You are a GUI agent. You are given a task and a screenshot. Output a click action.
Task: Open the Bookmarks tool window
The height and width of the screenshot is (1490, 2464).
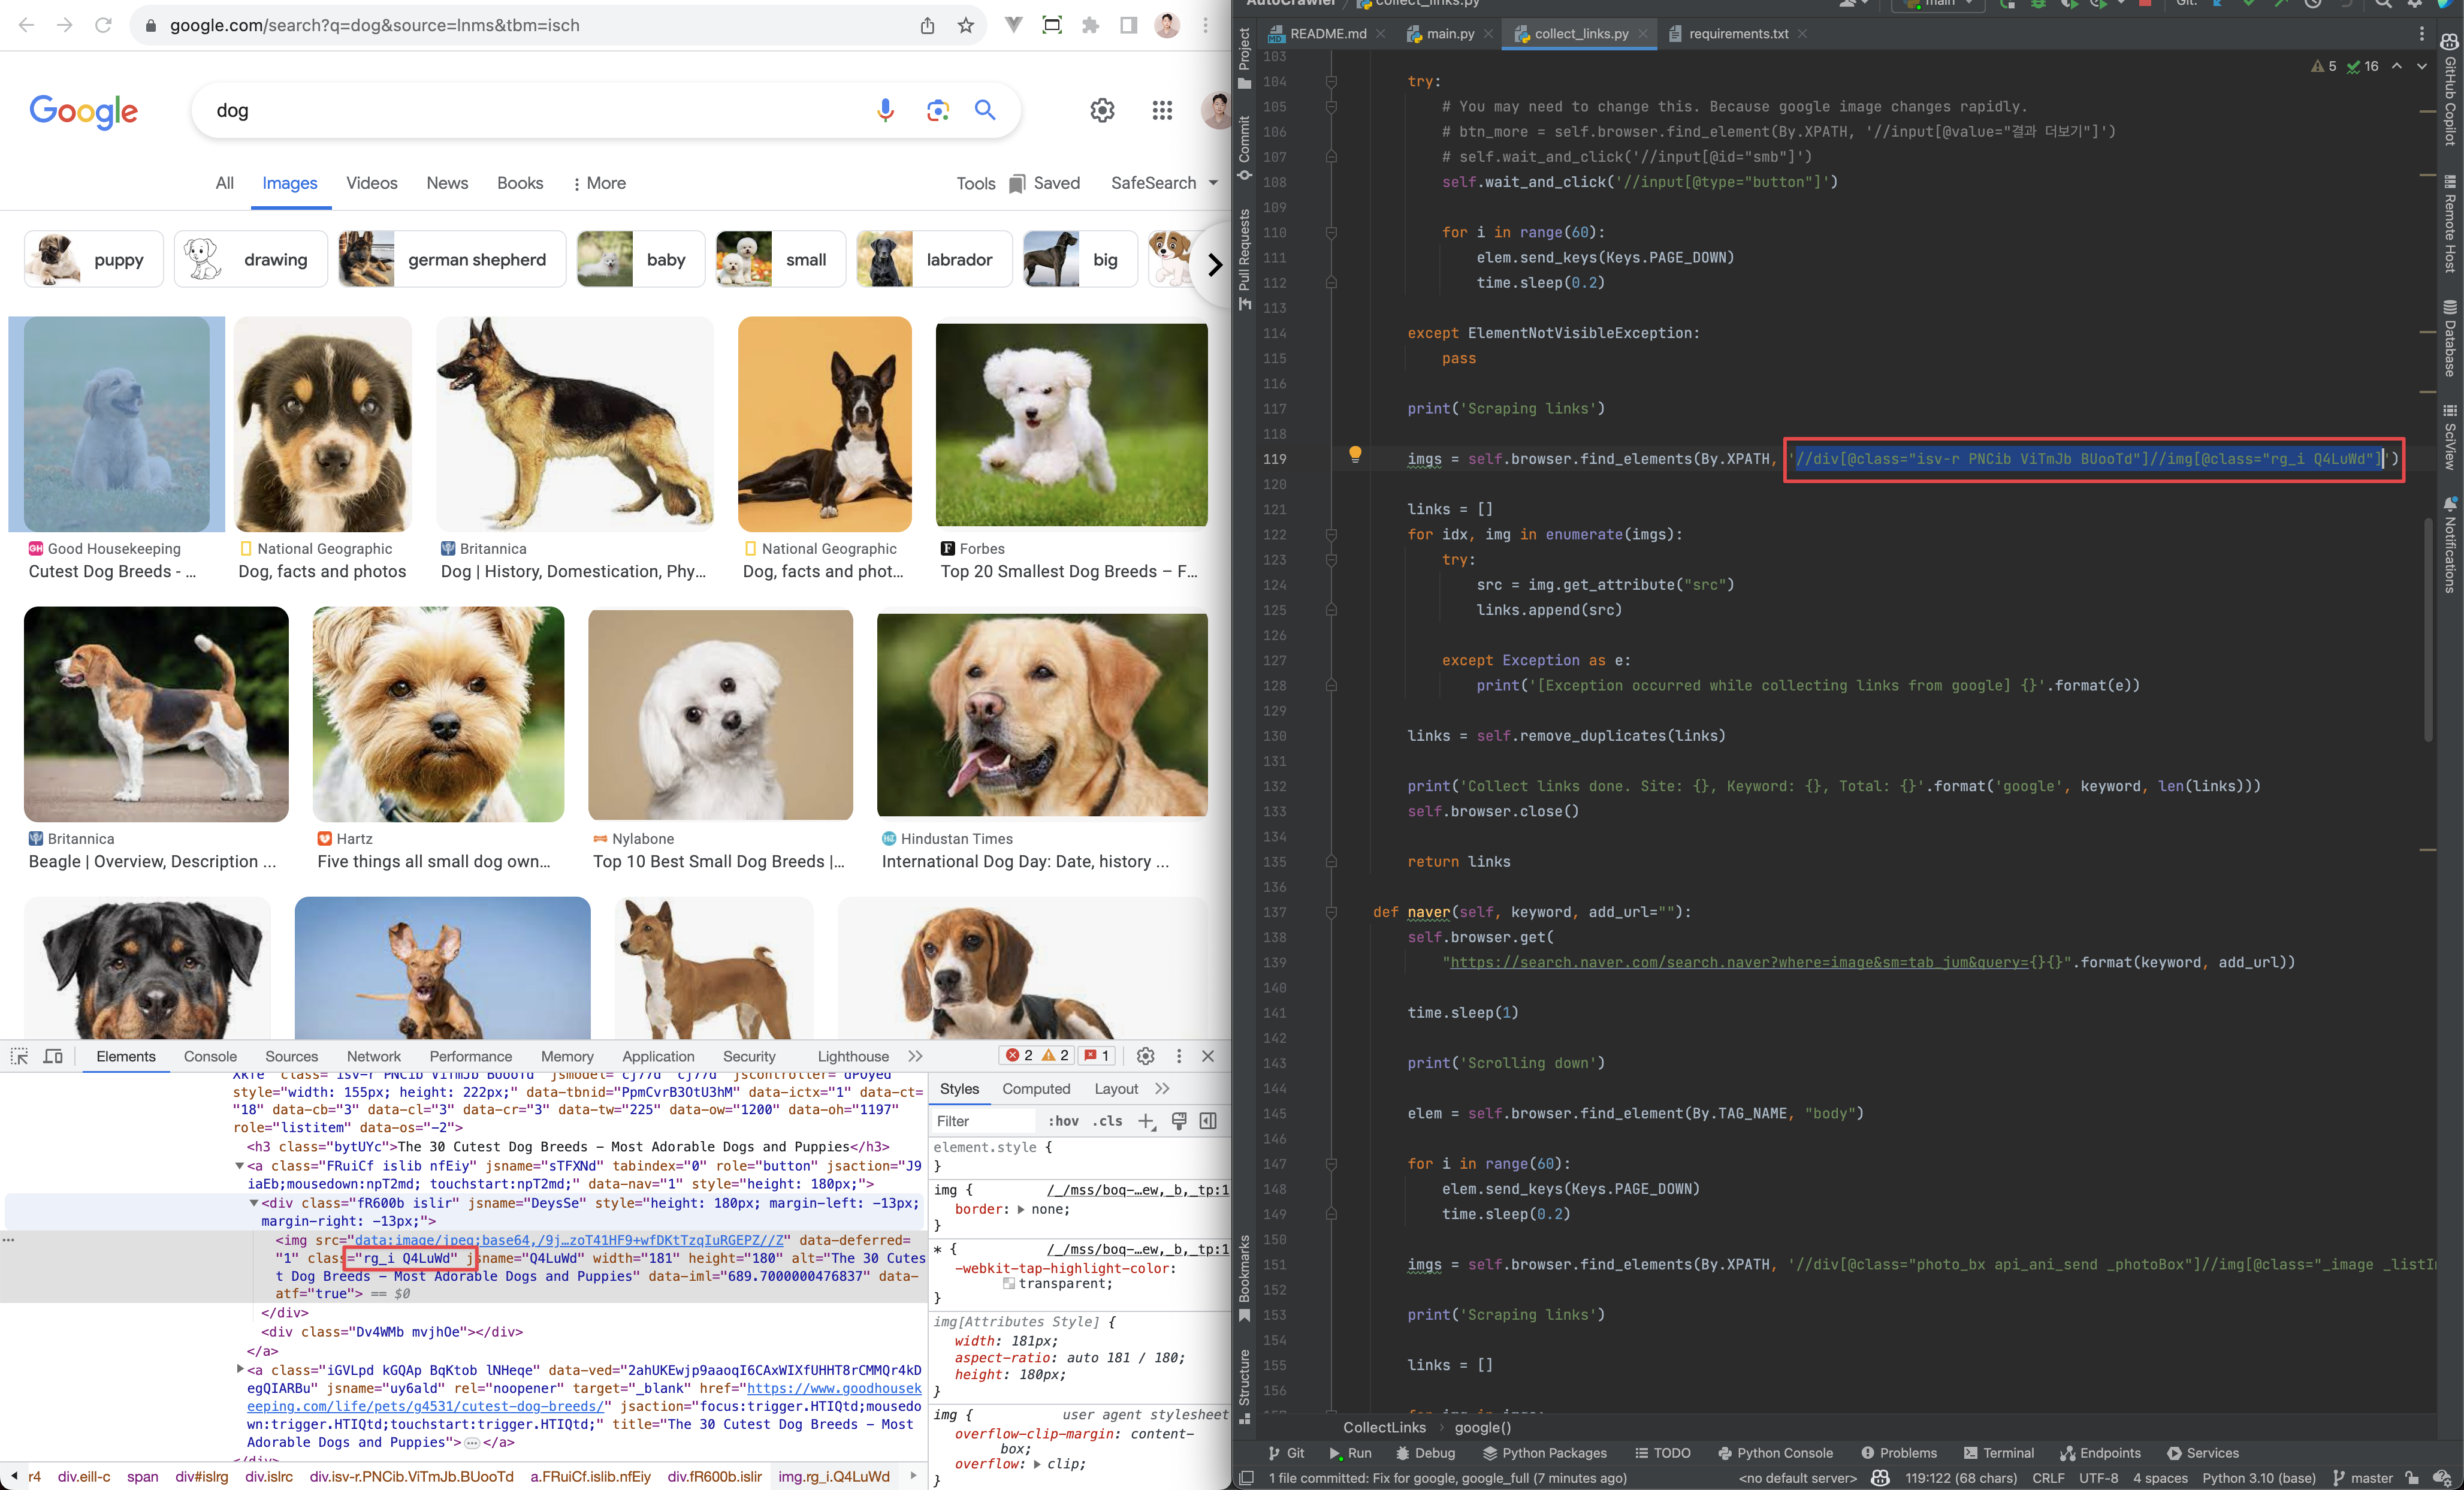(x=1244, y=1278)
